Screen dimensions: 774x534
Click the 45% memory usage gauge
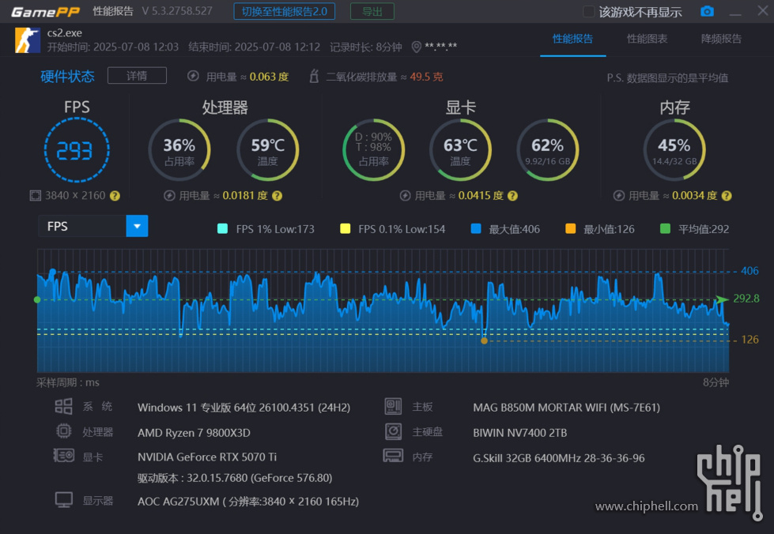674,150
